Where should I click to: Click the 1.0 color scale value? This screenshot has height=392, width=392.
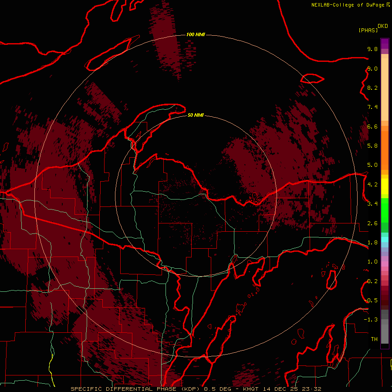372,262
